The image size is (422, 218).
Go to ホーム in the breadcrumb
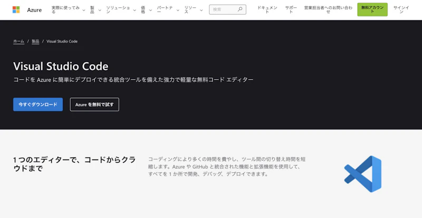18,42
